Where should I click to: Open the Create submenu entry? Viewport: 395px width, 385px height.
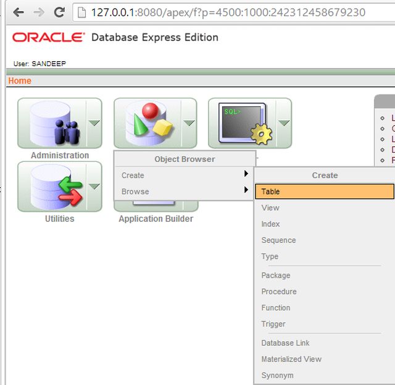click(x=184, y=175)
